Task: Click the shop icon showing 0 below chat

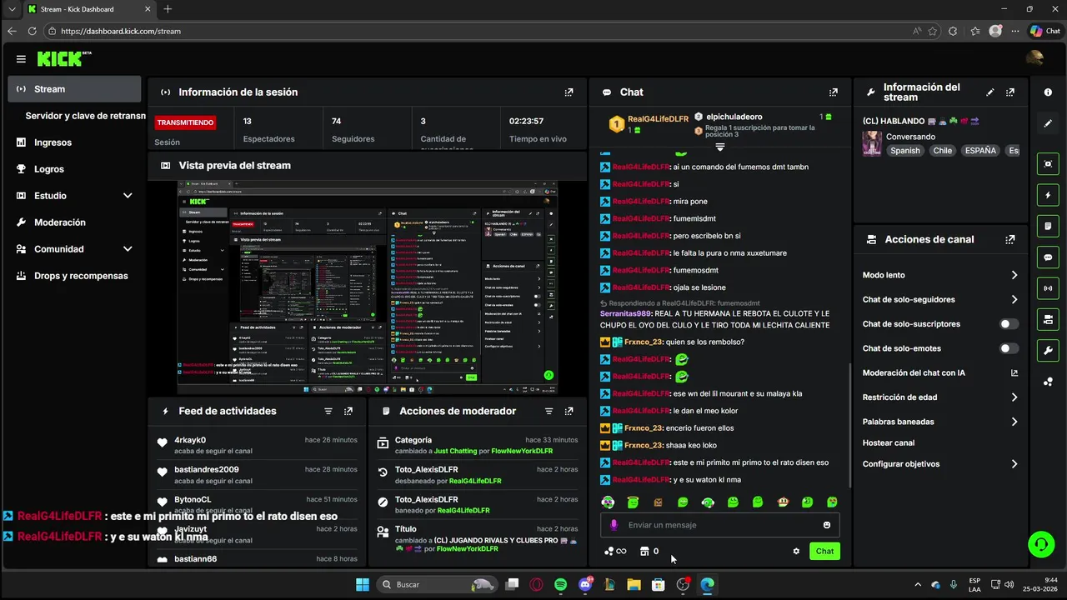Action: [x=649, y=551]
